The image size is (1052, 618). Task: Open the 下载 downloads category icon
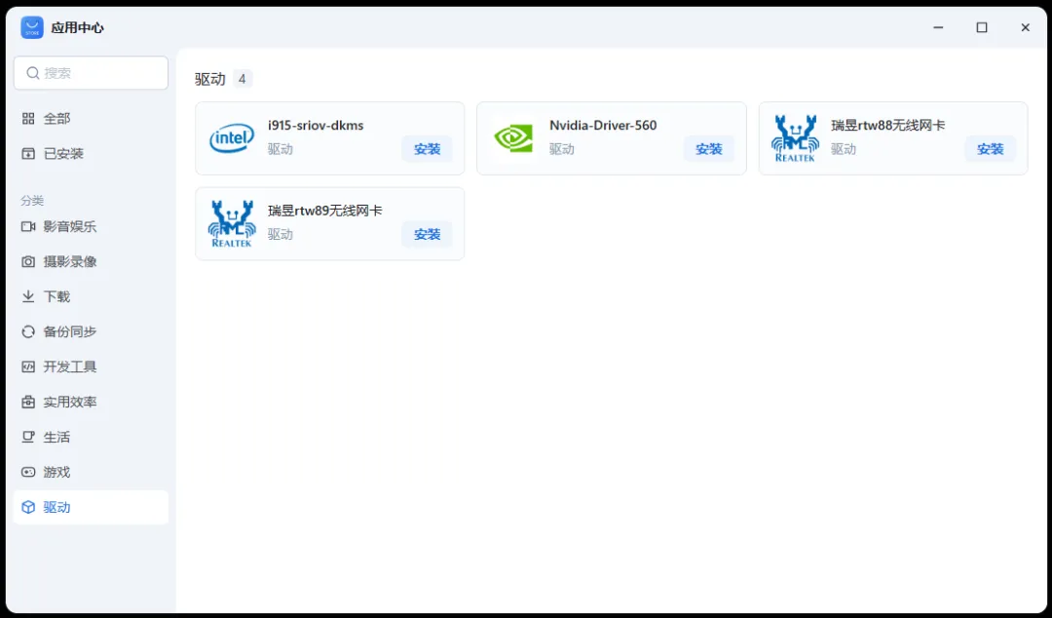coord(28,296)
